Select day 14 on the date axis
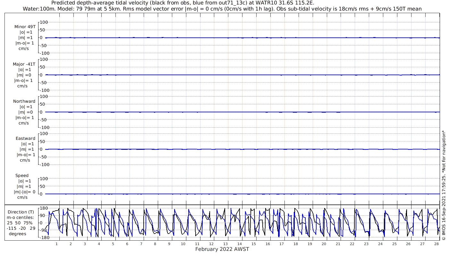The width and height of the screenshot is (449, 256). tap(240, 244)
